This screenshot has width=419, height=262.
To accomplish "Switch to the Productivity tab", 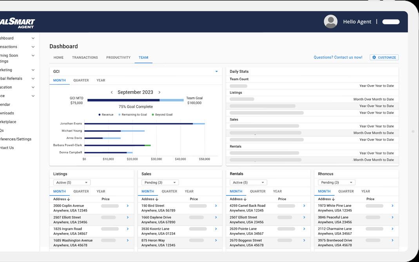I will coord(118,58).
